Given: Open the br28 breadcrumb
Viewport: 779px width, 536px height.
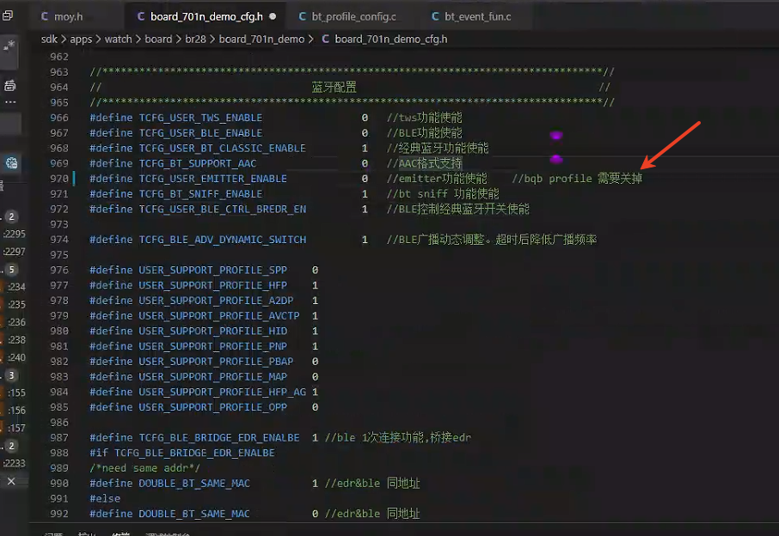Looking at the screenshot, I should [195, 39].
